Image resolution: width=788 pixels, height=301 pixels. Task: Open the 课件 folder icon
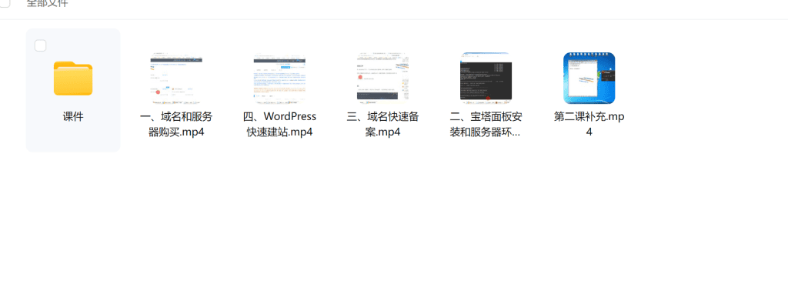(73, 78)
